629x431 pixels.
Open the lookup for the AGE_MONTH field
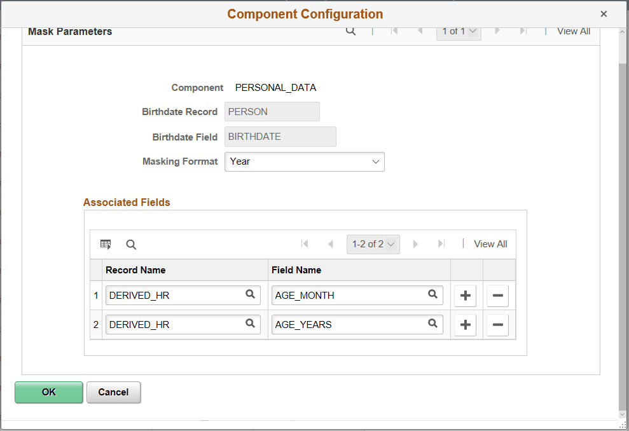point(432,295)
